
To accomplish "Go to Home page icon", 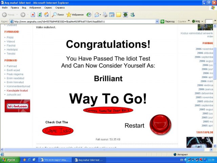I will tap(46, 15).
